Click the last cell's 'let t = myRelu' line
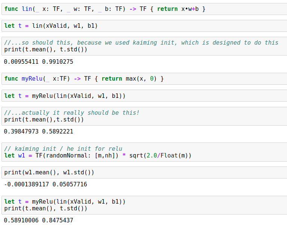Viewport: 287px width, 228px height. pos(65,202)
